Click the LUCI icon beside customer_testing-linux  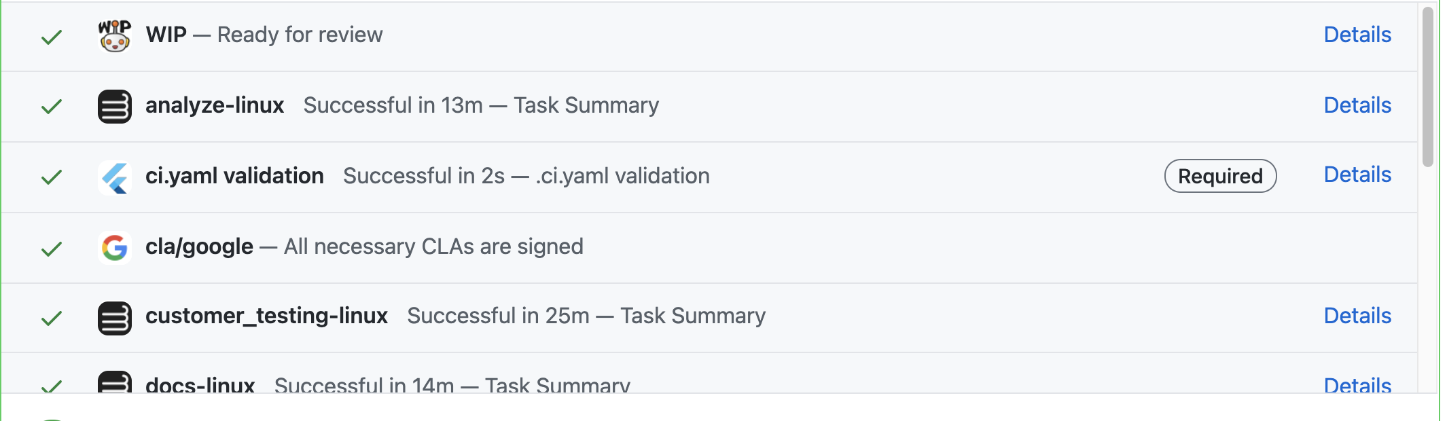pos(115,316)
